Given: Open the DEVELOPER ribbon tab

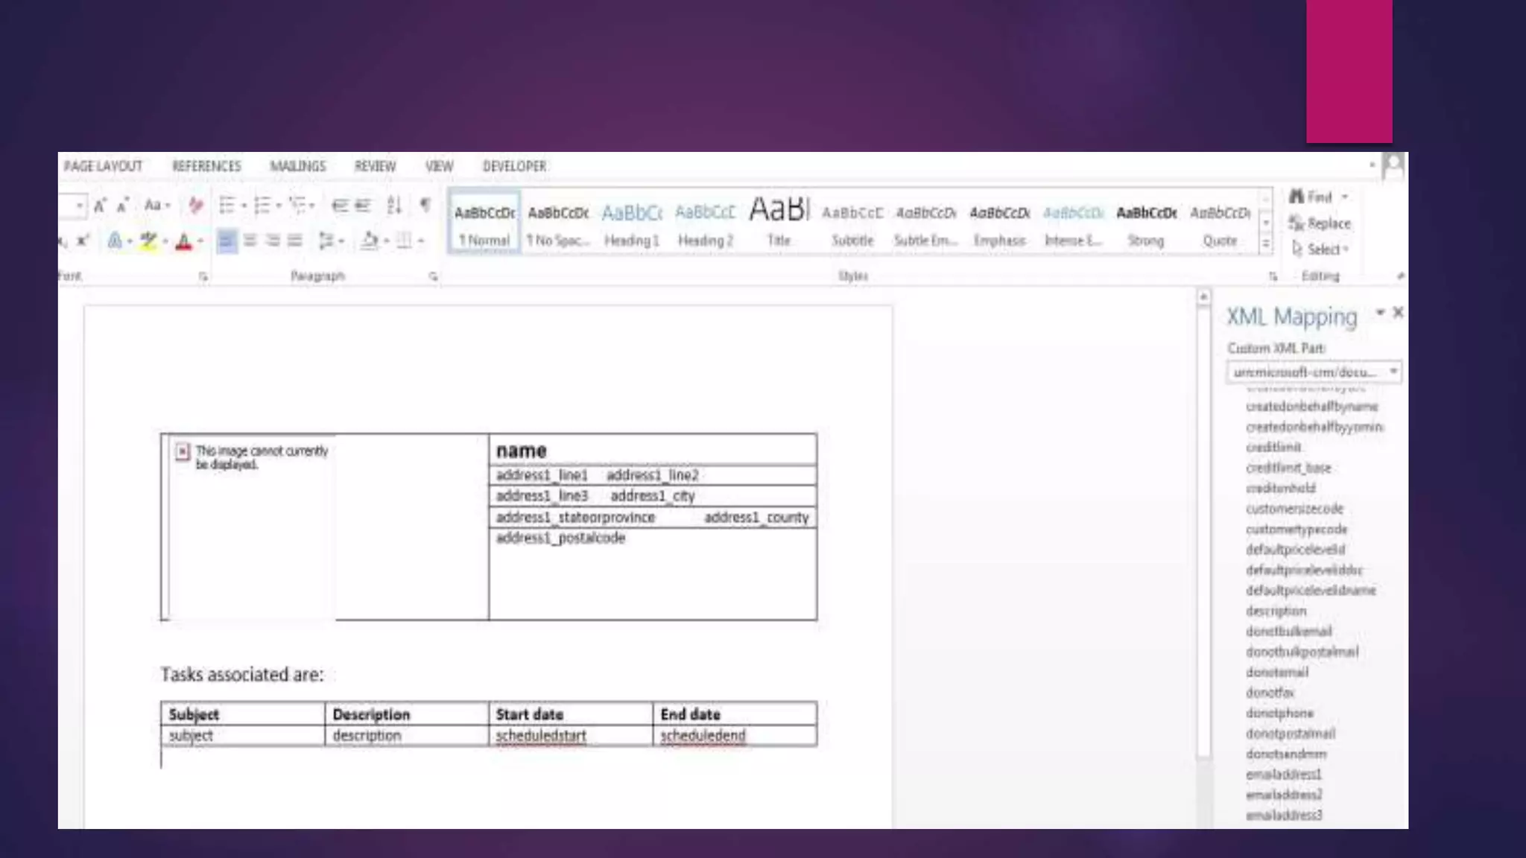Looking at the screenshot, I should point(514,166).
